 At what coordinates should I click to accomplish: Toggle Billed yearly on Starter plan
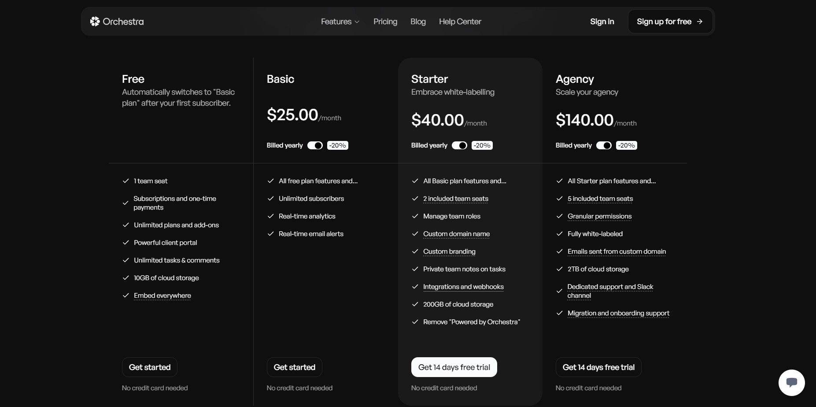459,145
